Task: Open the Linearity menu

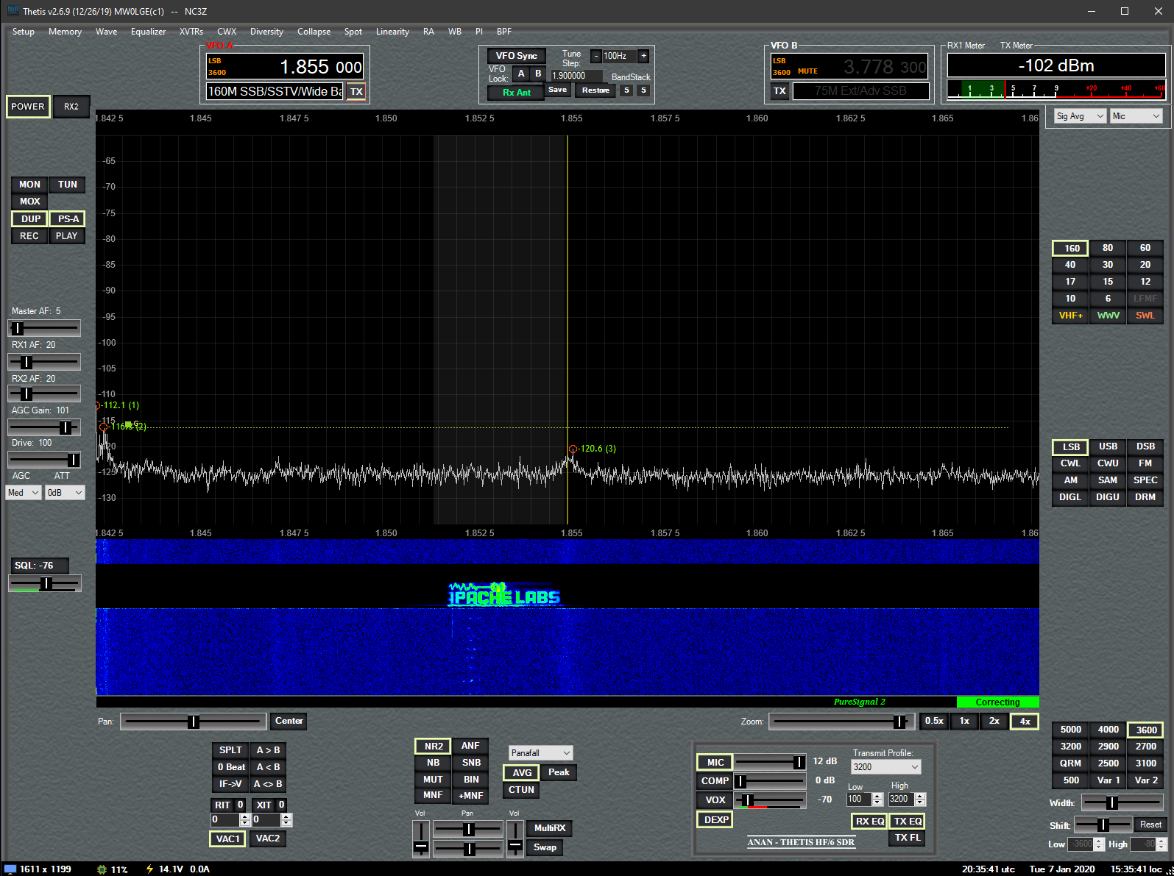Action: click(x=392, y=32)
